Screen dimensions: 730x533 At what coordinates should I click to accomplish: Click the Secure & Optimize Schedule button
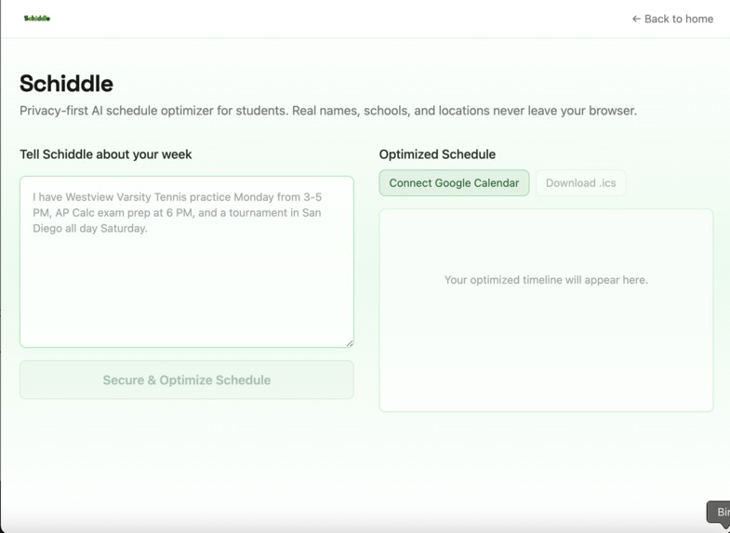[x=187, y=380]
